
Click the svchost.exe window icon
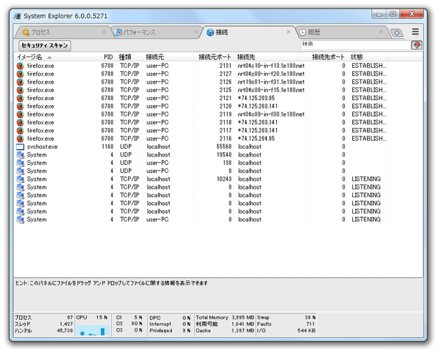(20, 146)
